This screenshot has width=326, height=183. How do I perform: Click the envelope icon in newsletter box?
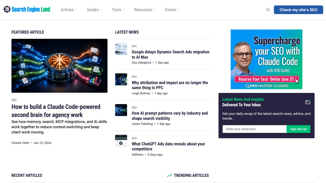pyautogui.click(x=308, y=102)
